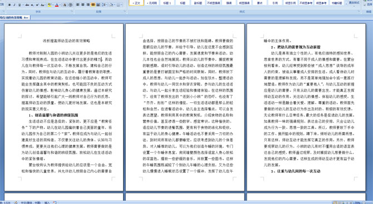Screen dimensions: 373x204
Task: Click the Superscript icon
Action: pos(37,5)
